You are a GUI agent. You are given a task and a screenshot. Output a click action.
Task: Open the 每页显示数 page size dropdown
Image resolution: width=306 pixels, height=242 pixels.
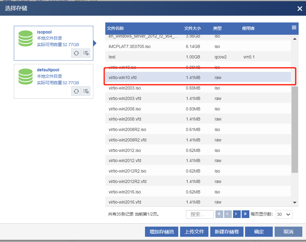284,214
